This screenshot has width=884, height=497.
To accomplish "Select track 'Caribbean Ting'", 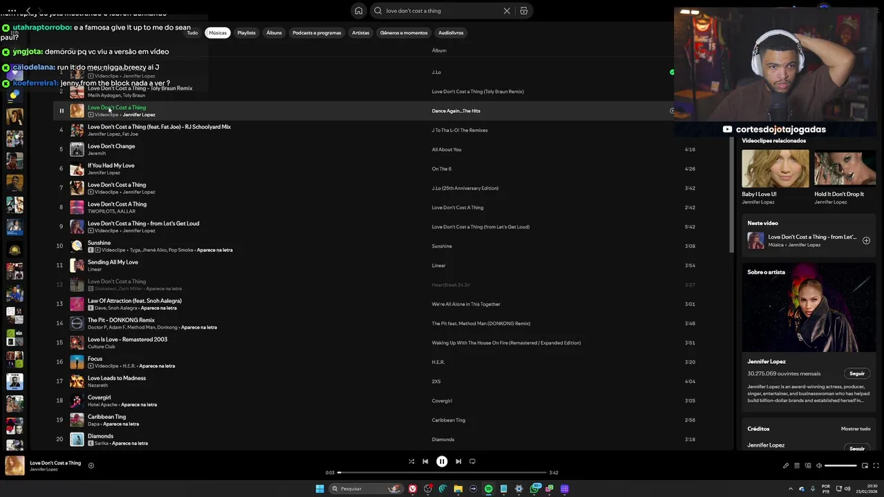I will click(x=106, y=417).
